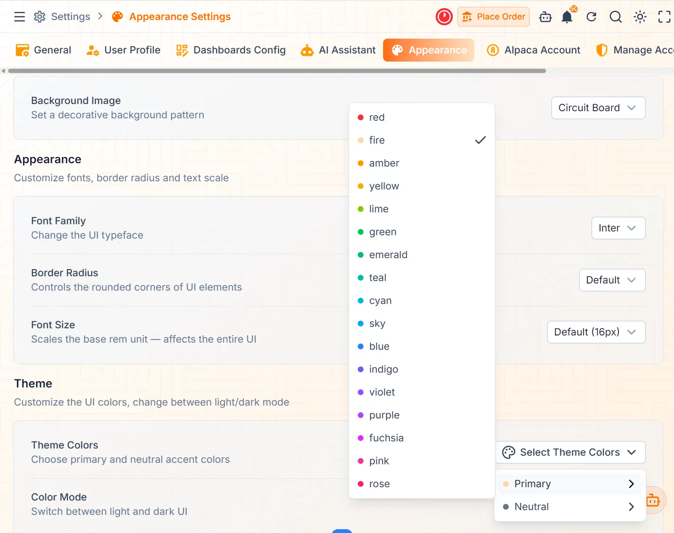Open the Dashboards Config tab
The width and height of the screenshot is (674, 533).
coord(231,50)
